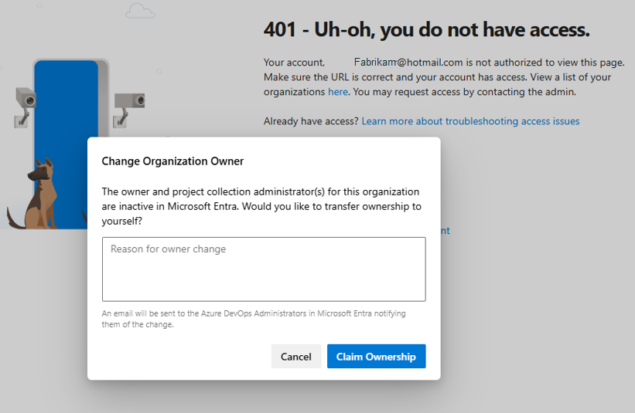Open the 'here' organizations list link
635x413 pixels.
pos(338,92)
